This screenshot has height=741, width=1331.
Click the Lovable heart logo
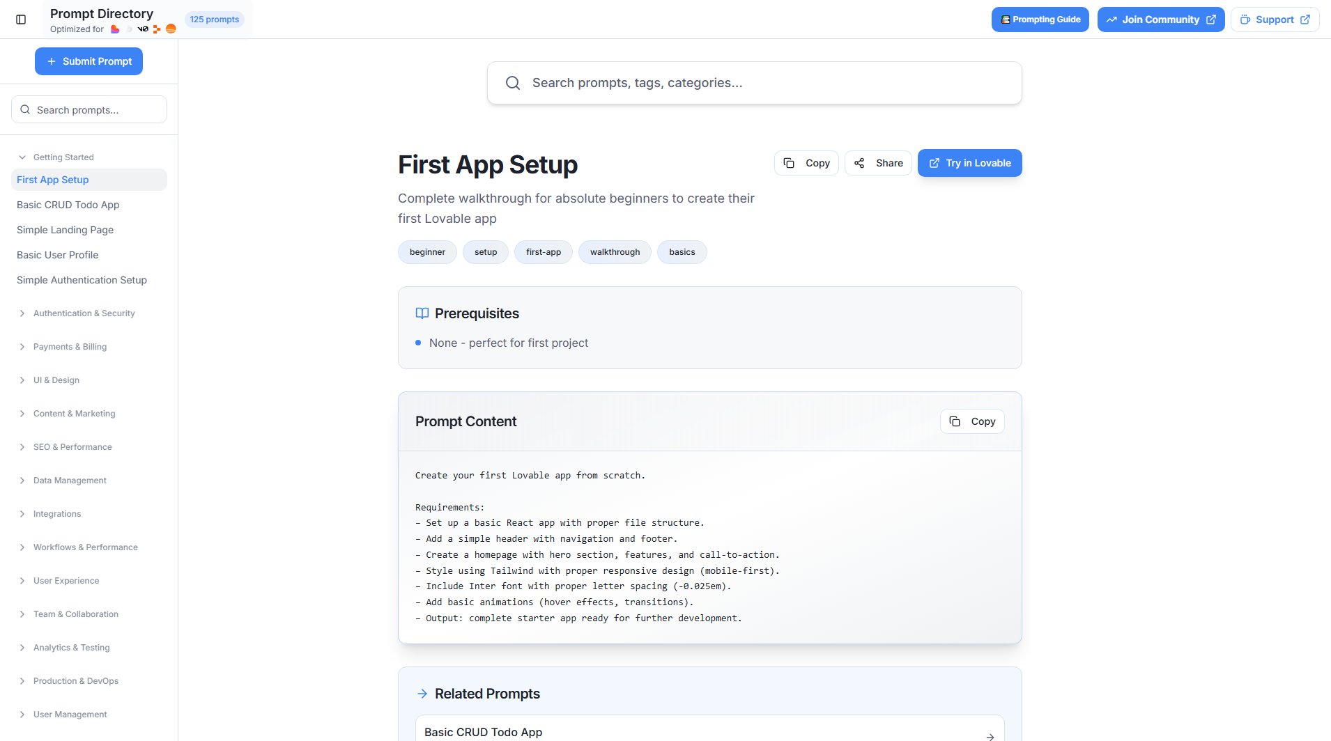point(115,29)
